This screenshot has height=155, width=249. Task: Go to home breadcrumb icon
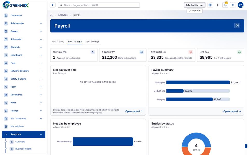[51, 15]
